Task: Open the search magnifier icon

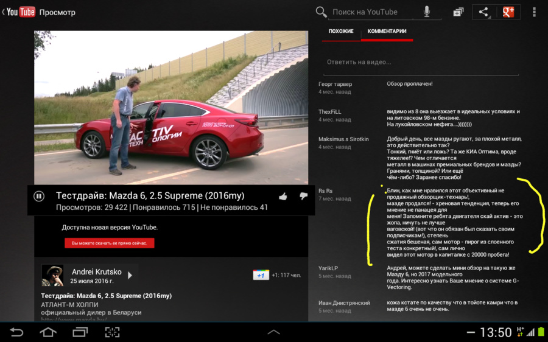Action: point(321,12)
